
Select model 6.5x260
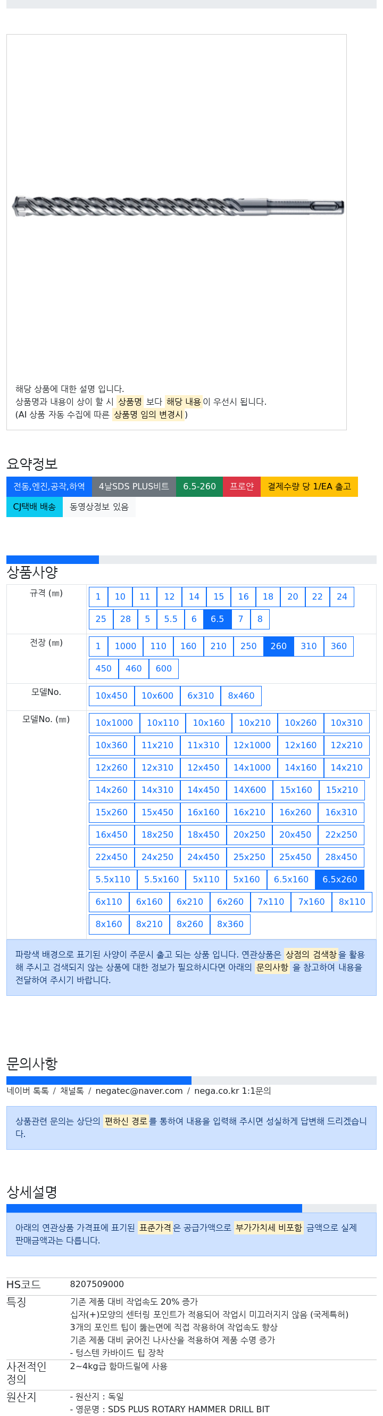[339, 880]
